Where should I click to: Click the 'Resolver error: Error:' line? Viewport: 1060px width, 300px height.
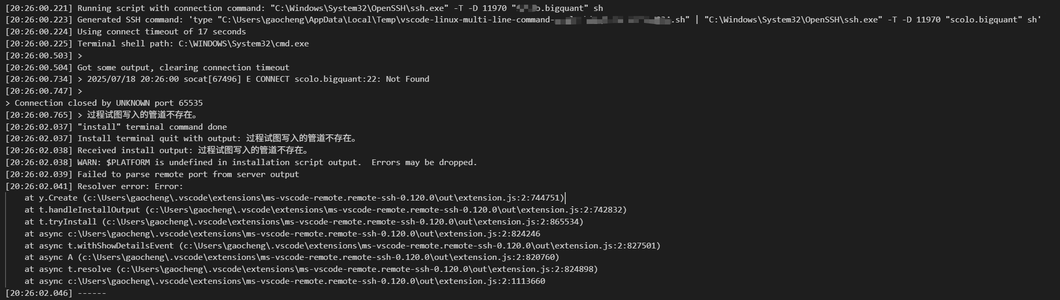(130, 186)
